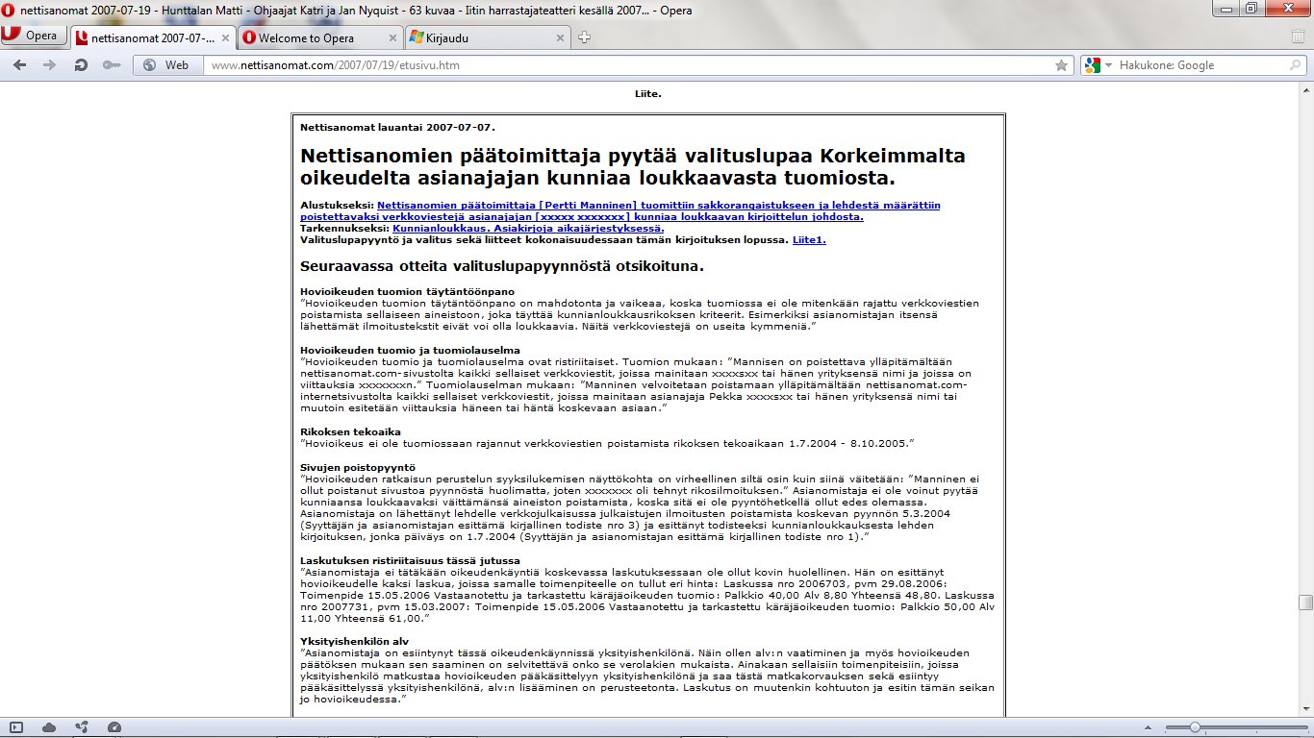Reload the current page
The image size is (1314, 738).
coord(81,65)
